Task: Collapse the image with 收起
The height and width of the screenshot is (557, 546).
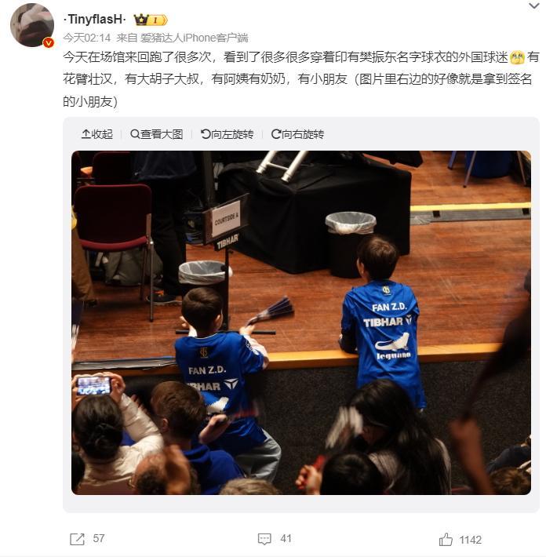Action: [97, 134]
